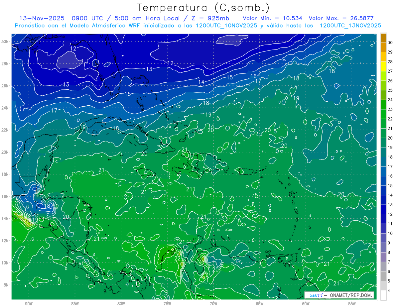This screenshot has width=399, height=308.
Task: Click the 26N latitude axis label
Action: pos(5,86)
